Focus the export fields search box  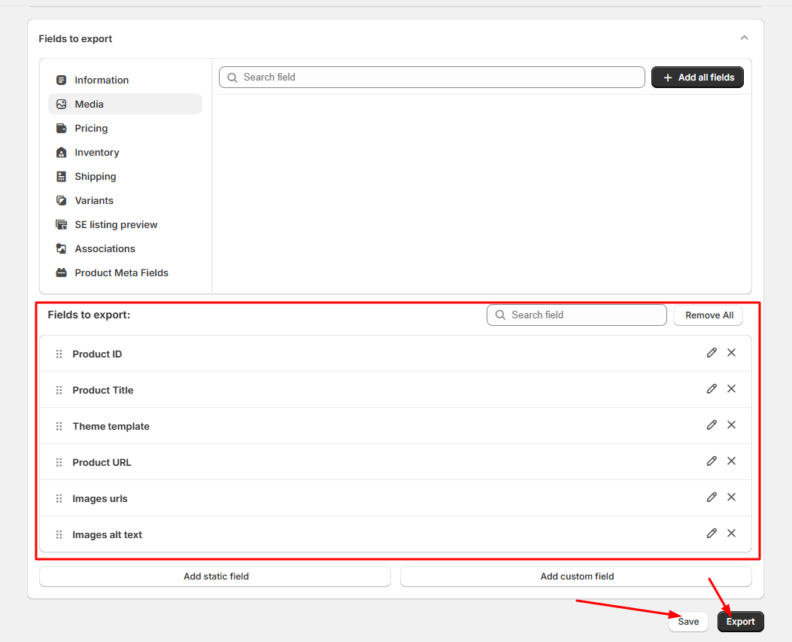tap(577, 315)
